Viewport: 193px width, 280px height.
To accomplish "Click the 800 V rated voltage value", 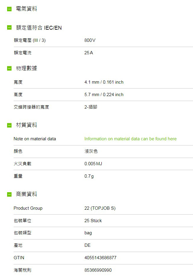I will click(x=90, y=40).
